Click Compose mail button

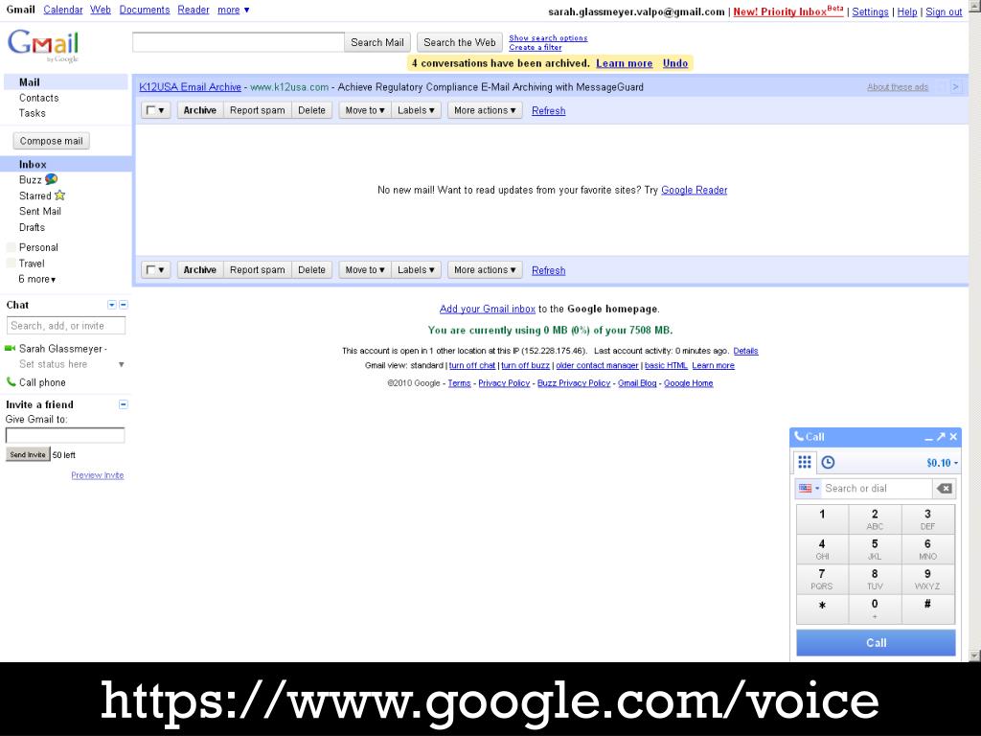click(x=52, y=141)
